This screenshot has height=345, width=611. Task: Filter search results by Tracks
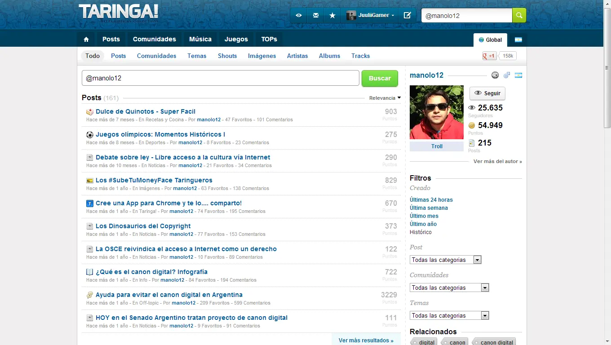coord(360,56)
